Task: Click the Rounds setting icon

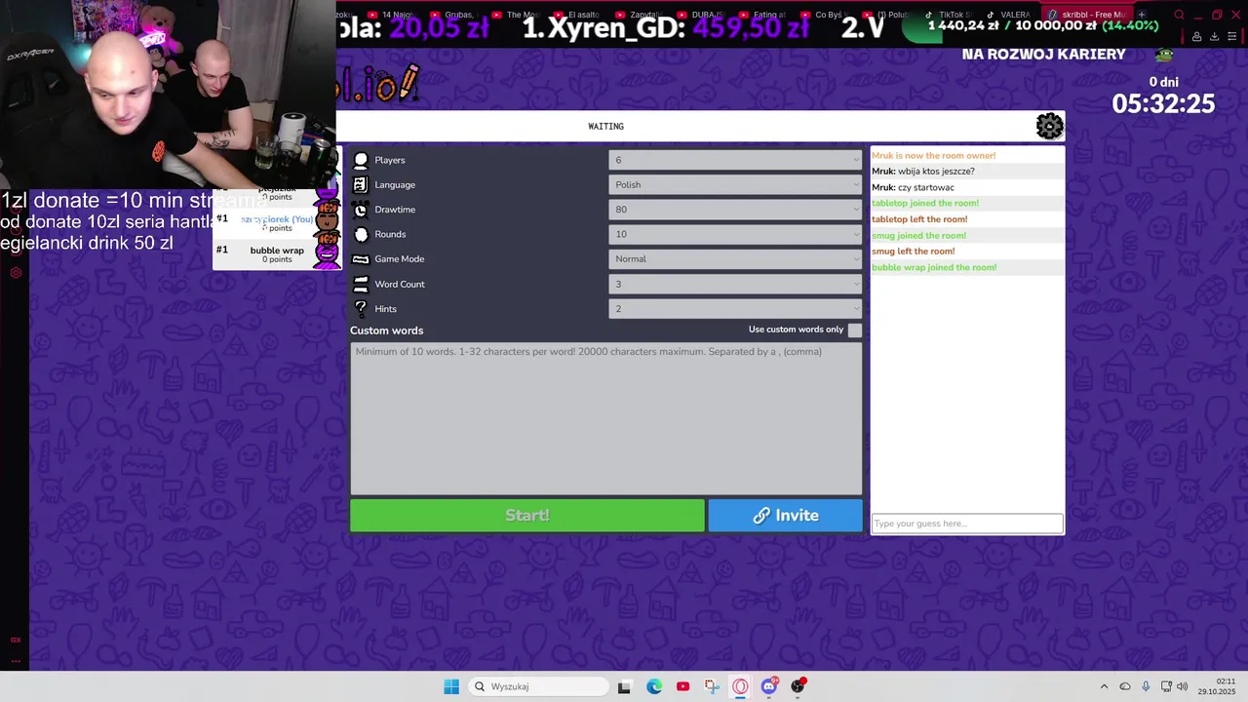Action: coord(361,234)
